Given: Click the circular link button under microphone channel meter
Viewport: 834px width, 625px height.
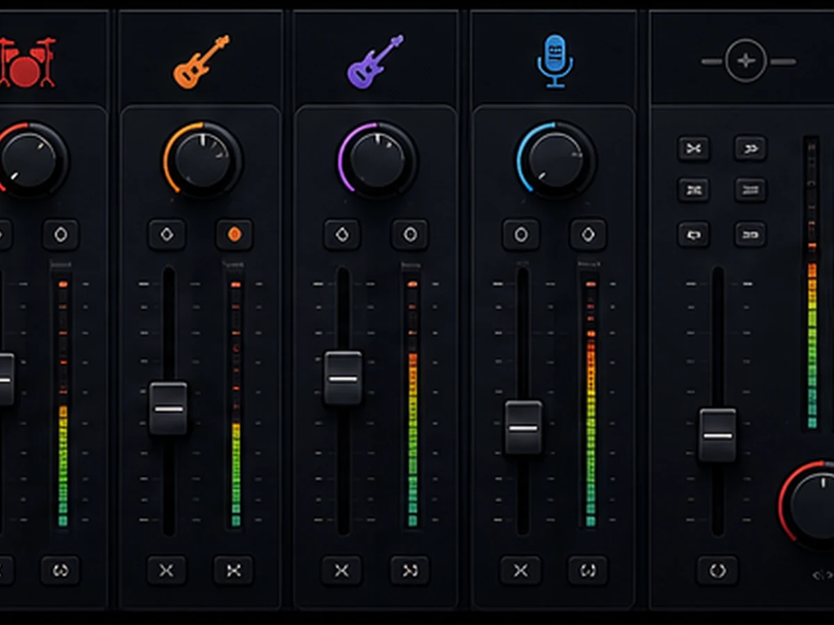Looking at the screenshot, I should click(588, 570).
